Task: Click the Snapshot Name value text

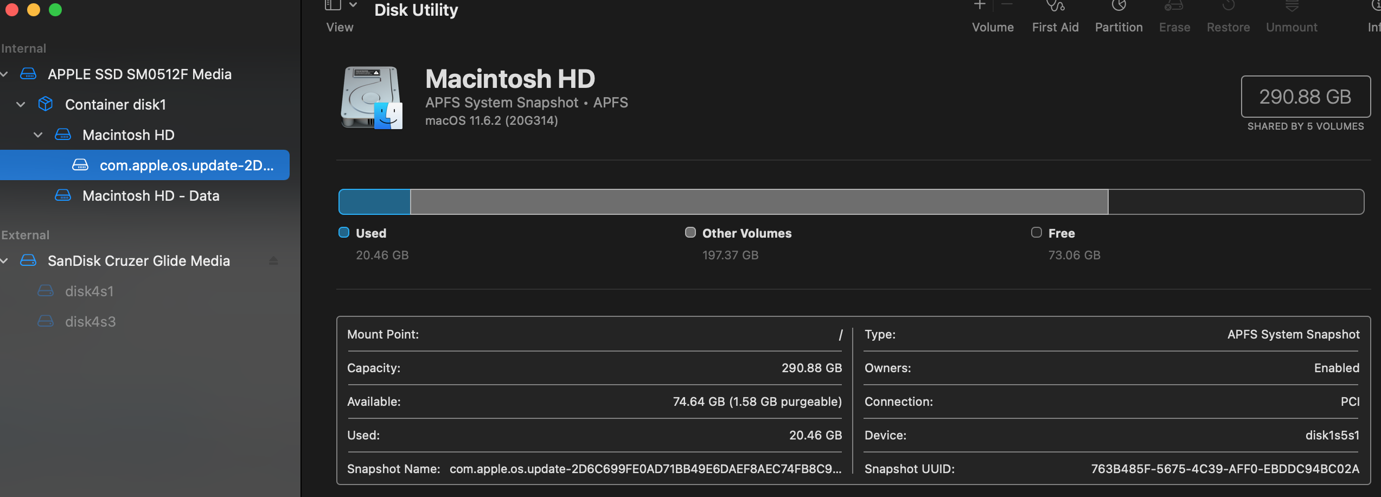Action: [645, 469]
